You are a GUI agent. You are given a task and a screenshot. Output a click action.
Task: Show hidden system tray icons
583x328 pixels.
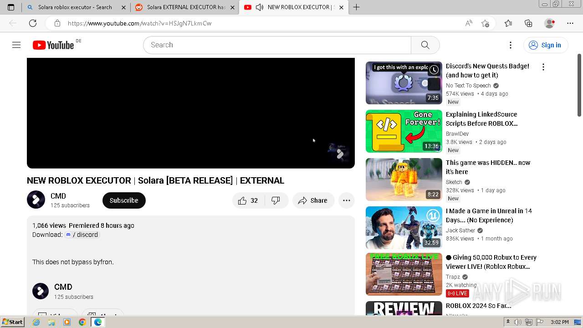508,322
